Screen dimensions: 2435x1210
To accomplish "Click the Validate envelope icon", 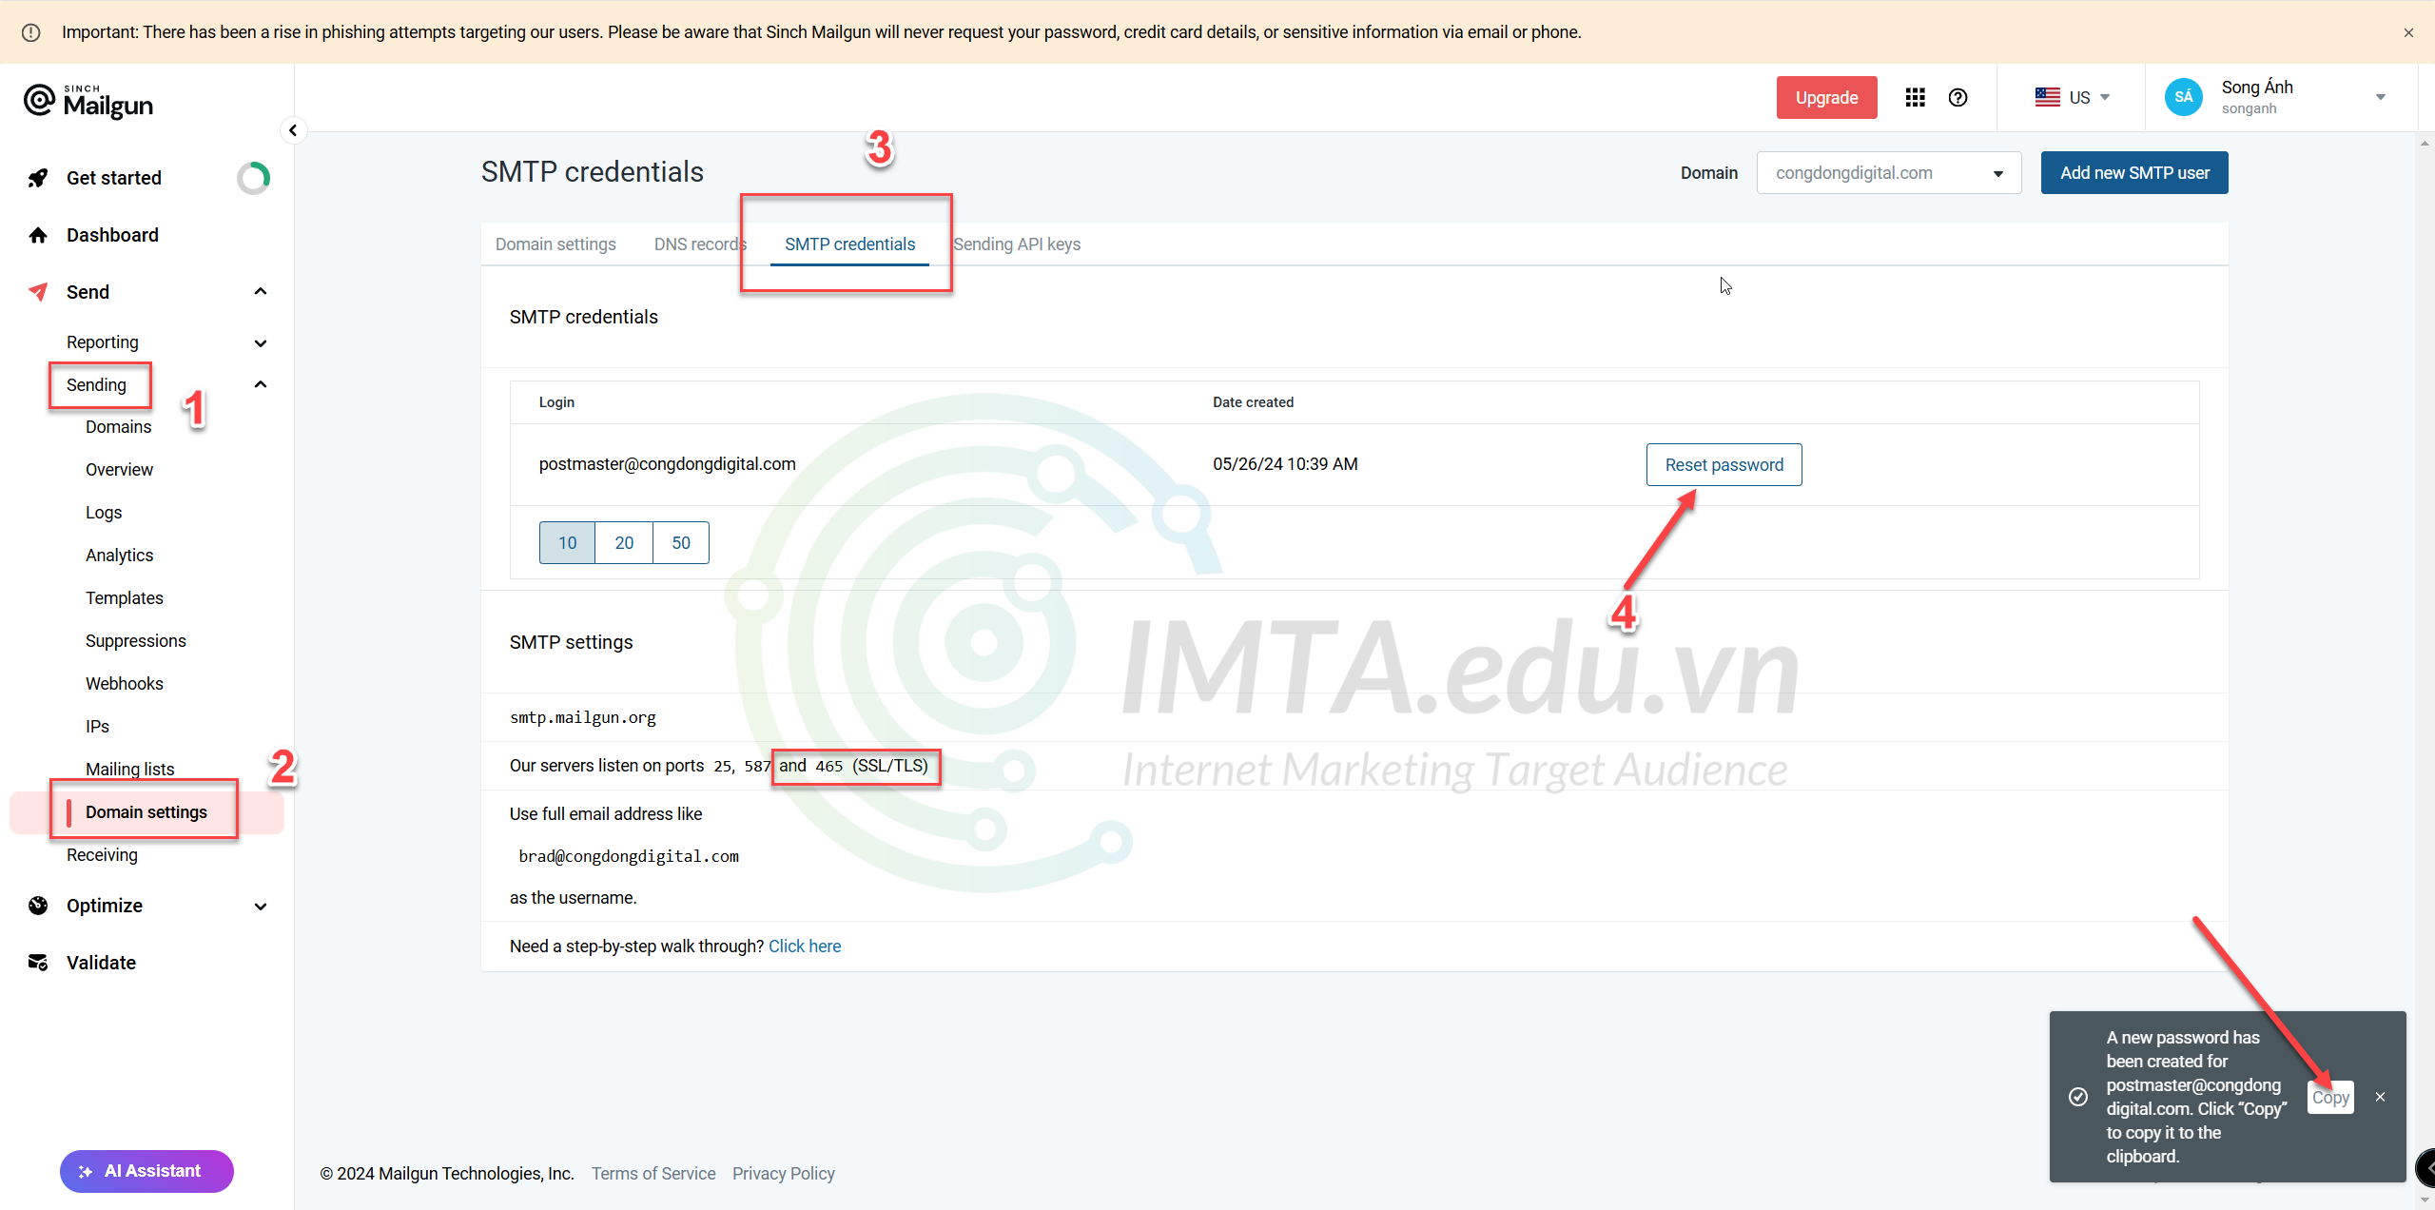I will click(38, 963).
